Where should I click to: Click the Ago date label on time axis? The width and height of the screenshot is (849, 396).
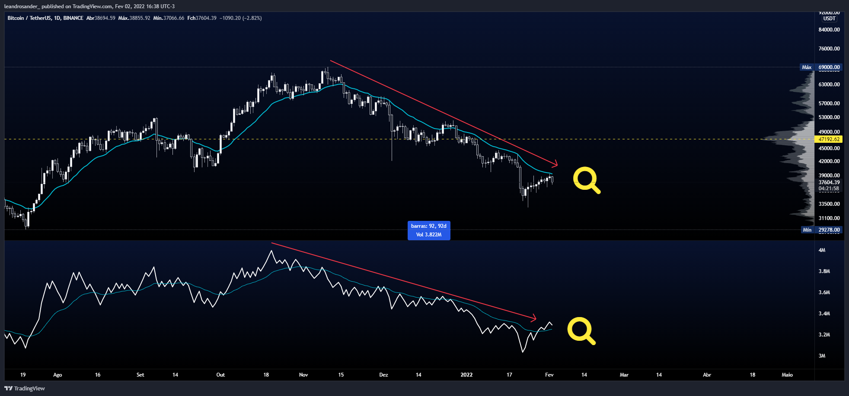click(x=57, y=375)
